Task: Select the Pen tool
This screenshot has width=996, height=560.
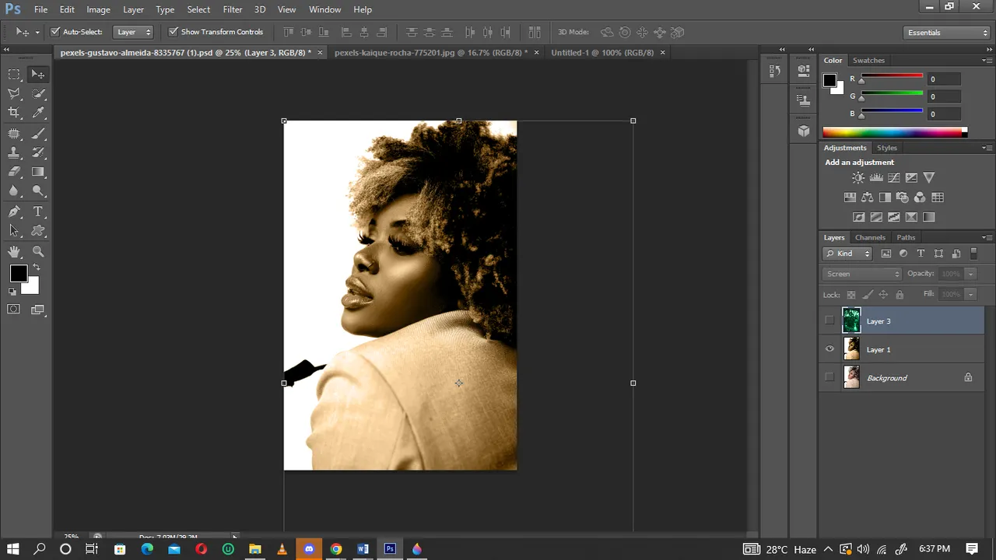Action: pyautogui.click(x=14, y=212)
